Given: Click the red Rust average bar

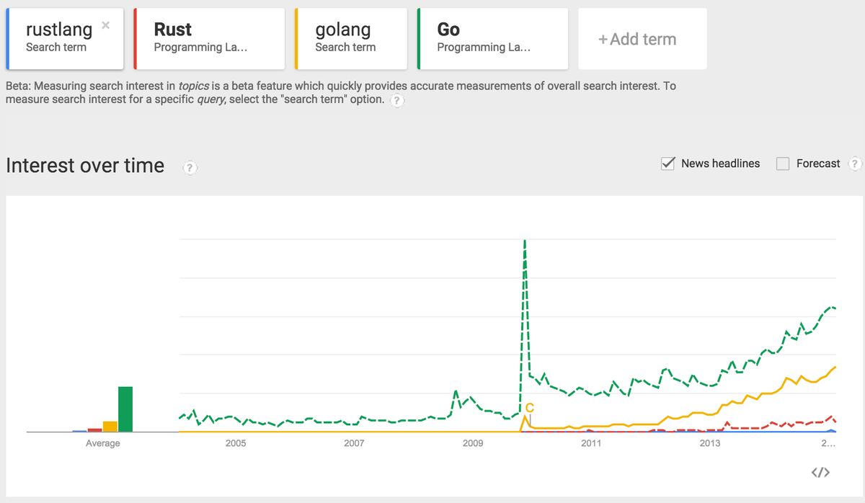Looking at the screenshot, I should (94, 429).
